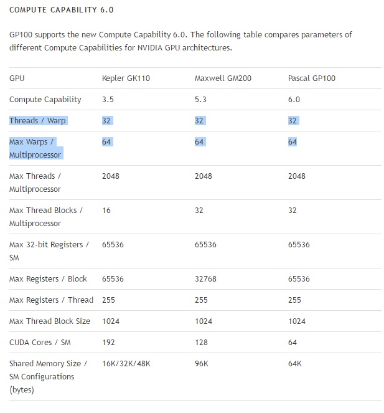Screen dimensions: 384x413
Task: Click the Max Thread Block Size label
Action: [50, 321]
